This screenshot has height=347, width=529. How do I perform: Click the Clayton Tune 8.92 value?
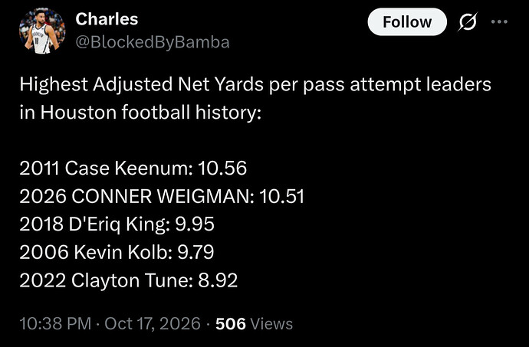coord(218,280)
